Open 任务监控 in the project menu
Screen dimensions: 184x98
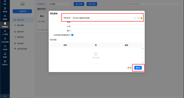click(x=20, y=44)
